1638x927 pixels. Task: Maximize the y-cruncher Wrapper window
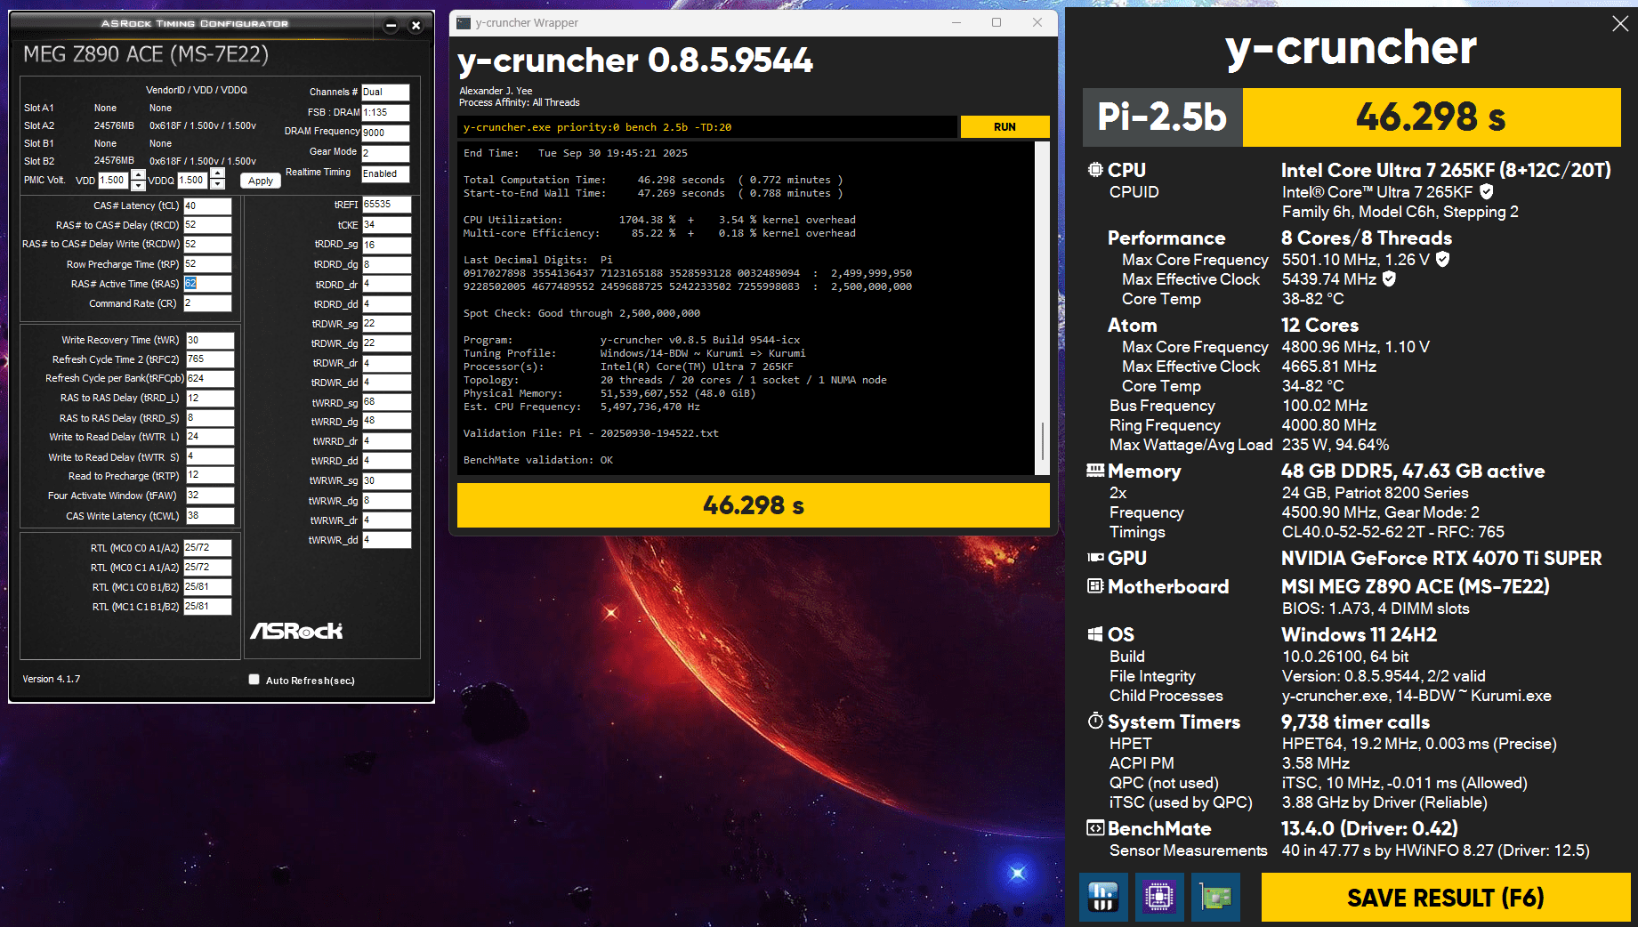click(x=997, y=22)
